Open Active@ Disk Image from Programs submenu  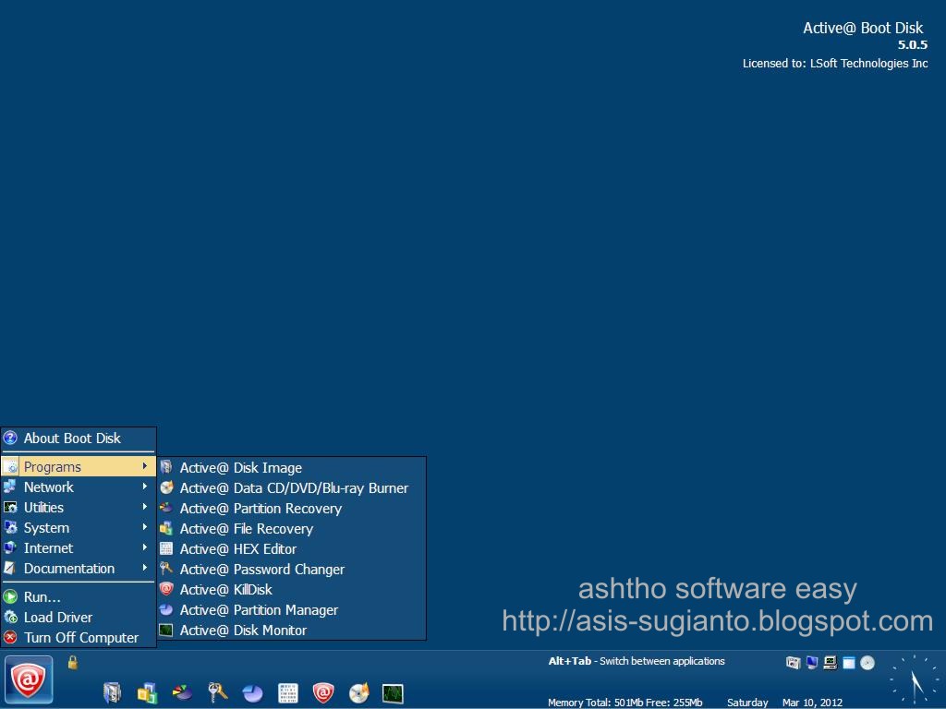point(292,468)
